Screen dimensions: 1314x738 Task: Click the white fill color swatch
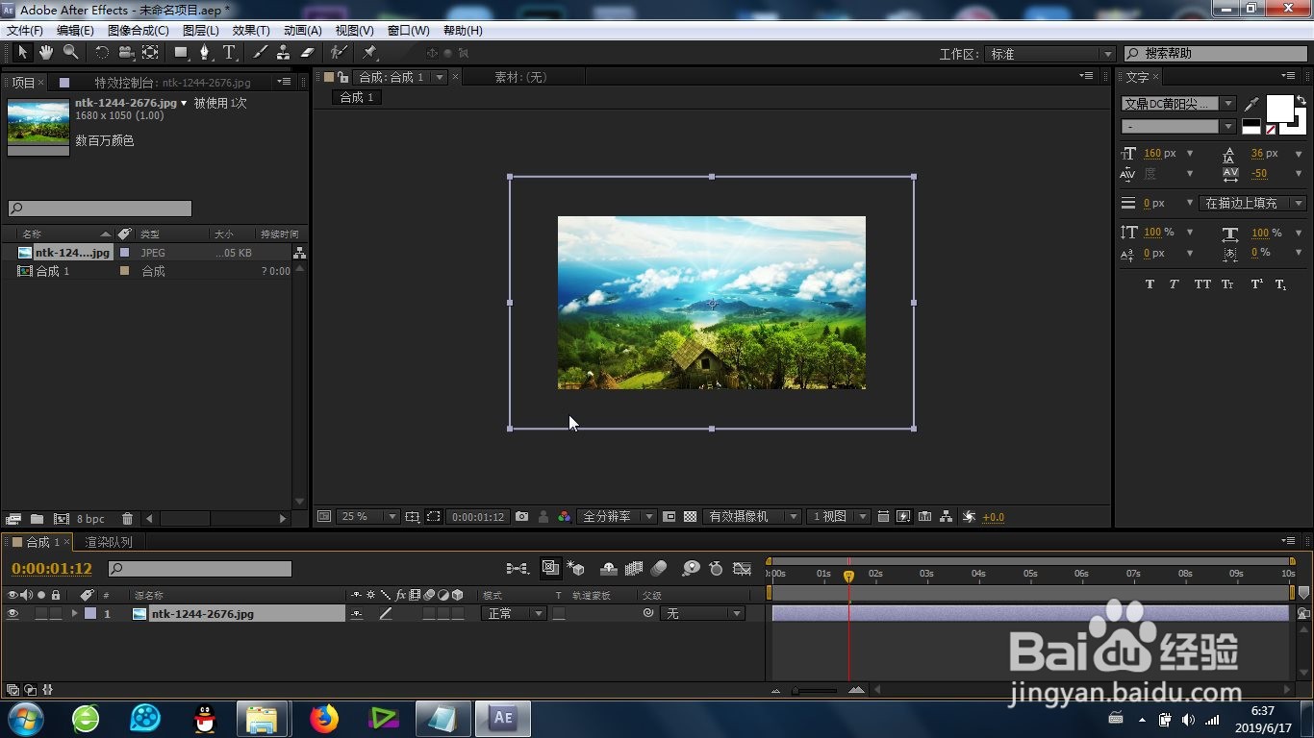[x=1279, y=109]
